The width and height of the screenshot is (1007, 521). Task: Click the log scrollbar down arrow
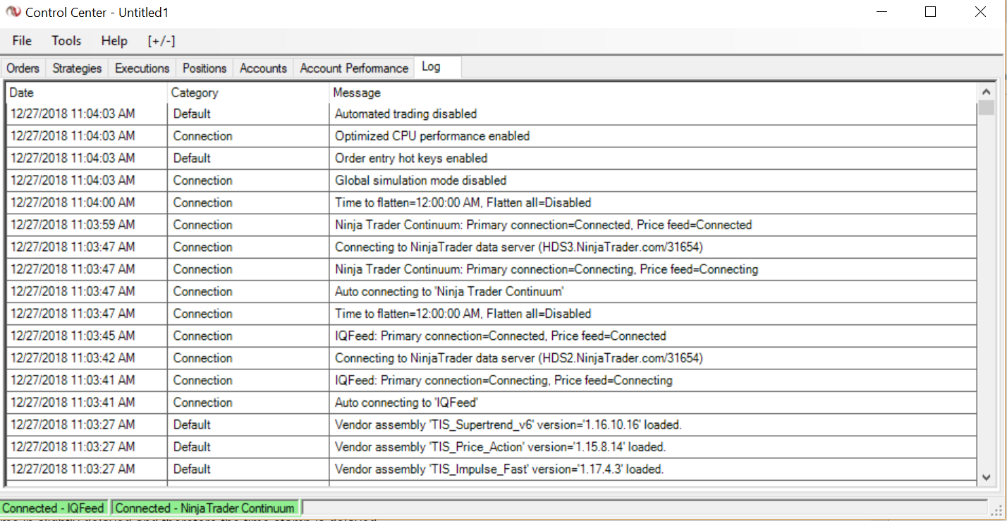(986, 477)
